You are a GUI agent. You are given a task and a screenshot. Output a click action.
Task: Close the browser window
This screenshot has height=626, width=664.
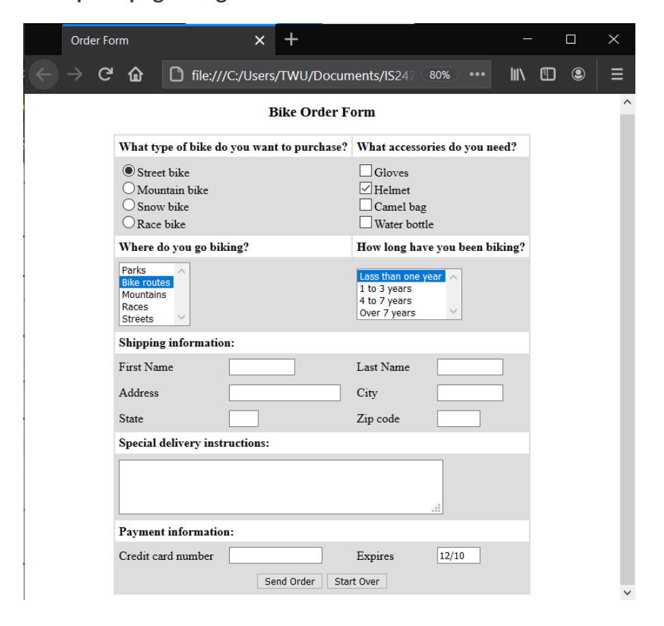tap(614, 40)
